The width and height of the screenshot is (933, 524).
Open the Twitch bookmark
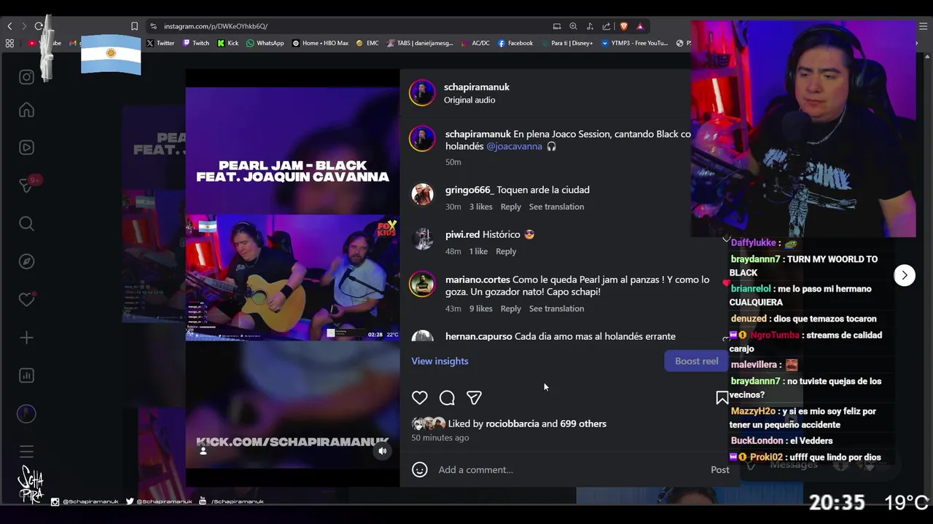click(x=195, y=43)
